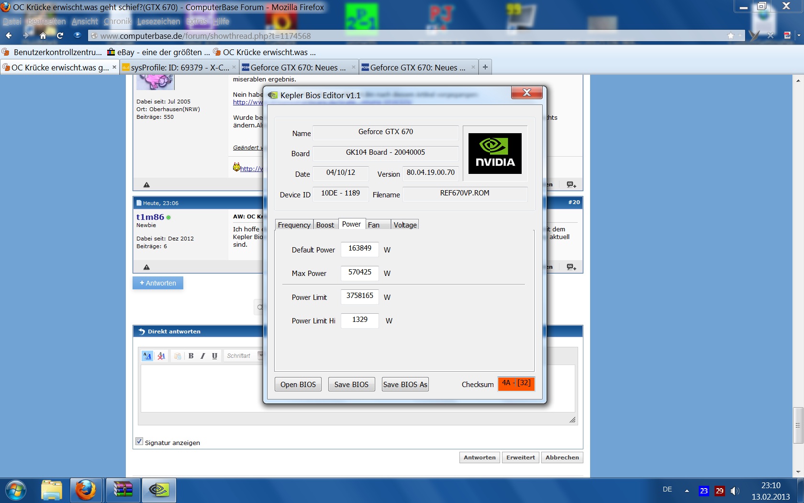Click the Abbrechen button below editor
This screenshot has height=503, width=804.
(x=562, y=457)
